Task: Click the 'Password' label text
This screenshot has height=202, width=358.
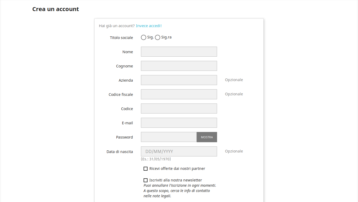Action: 124,137
